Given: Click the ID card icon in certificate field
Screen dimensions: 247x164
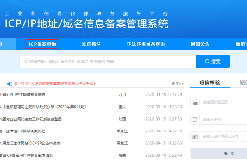Looking at the screenshot, I should pos(195,137).
